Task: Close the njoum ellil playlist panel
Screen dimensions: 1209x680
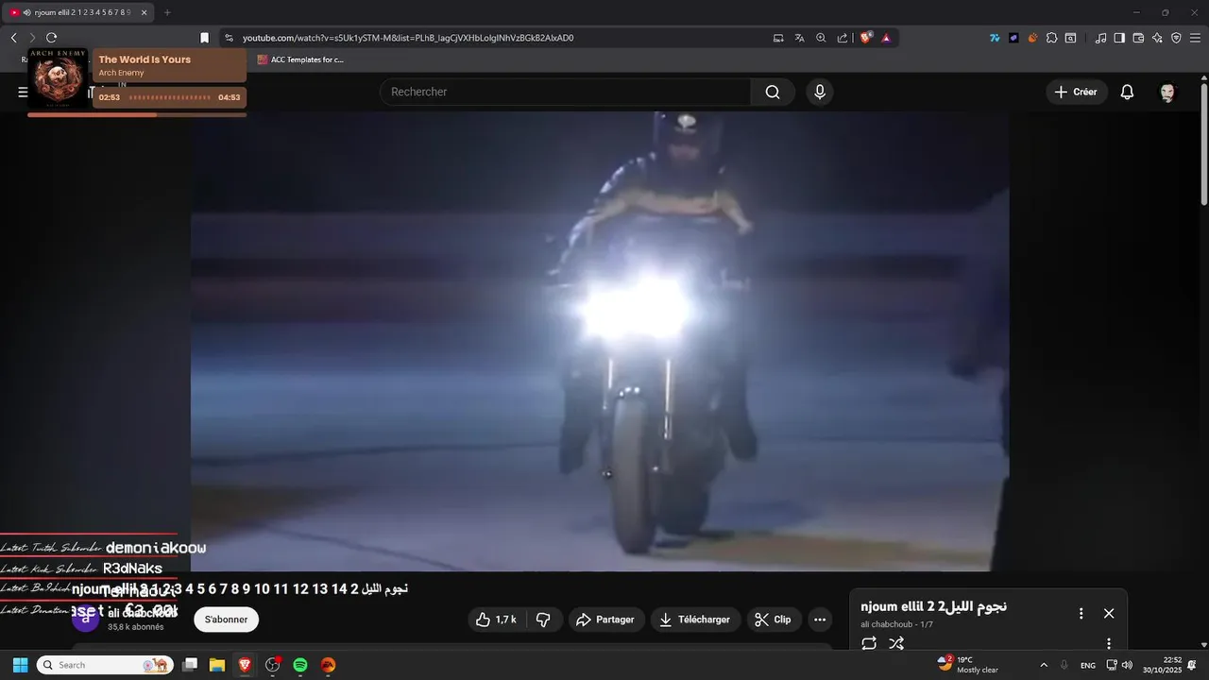Action: [1109, 613]
